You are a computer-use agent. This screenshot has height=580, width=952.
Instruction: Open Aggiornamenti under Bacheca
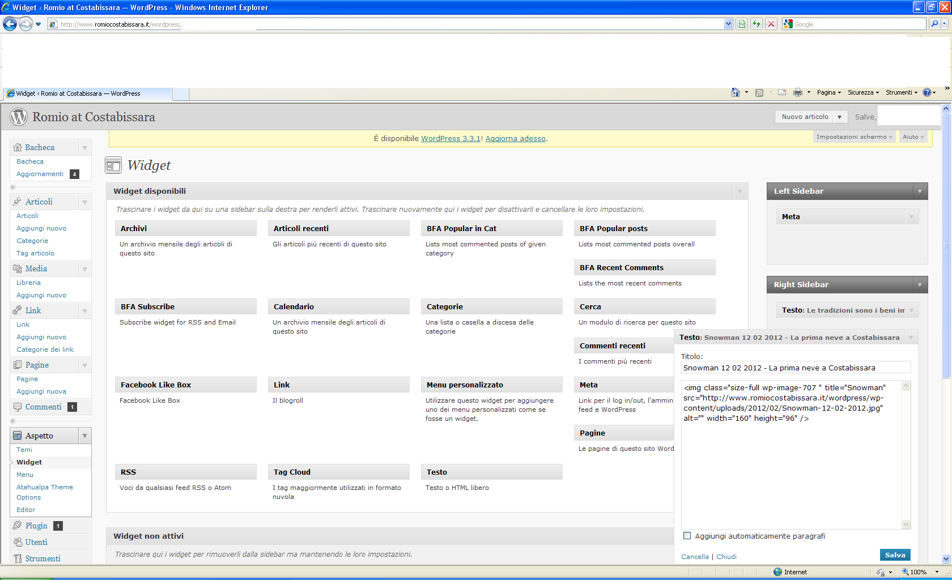pos(40,174)
